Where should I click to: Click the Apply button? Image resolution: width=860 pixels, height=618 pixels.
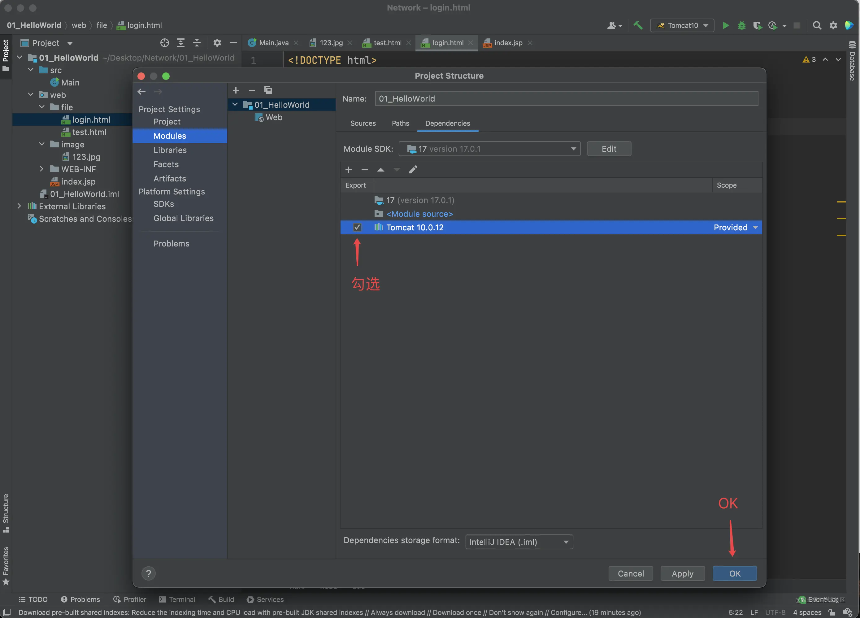[683, 573]
